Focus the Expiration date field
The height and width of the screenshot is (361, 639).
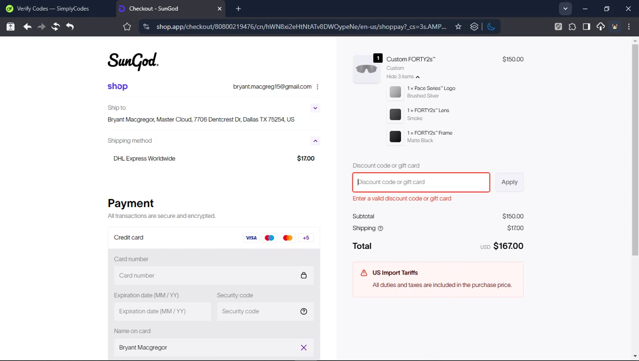pyautogui.click(x=162, y=312)
